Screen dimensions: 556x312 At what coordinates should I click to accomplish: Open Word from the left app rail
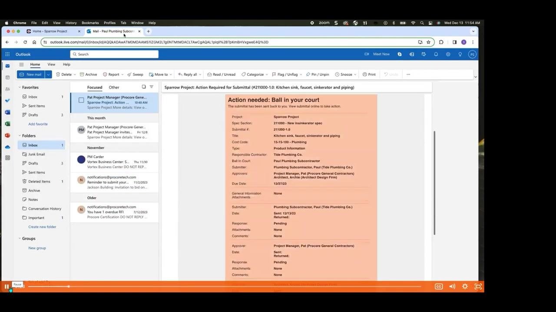[x=7, y=112]
